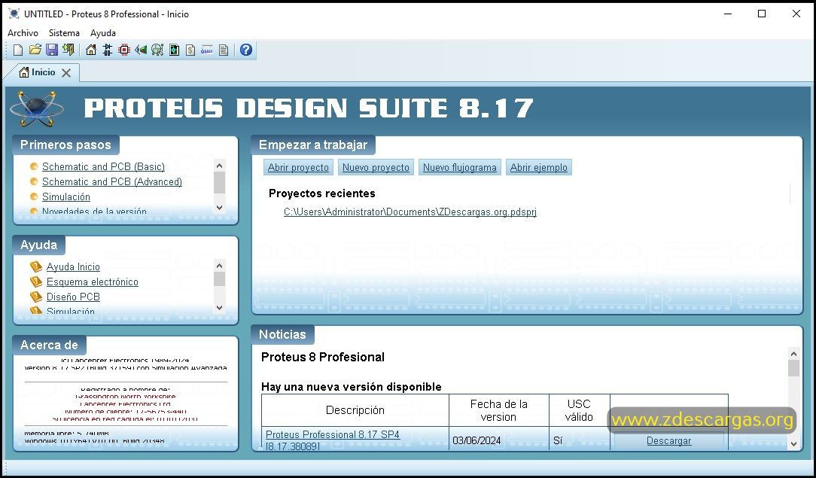
Task: Create a new project via toolbar icon
Action: pyautogui.click(x=18, y=50)
